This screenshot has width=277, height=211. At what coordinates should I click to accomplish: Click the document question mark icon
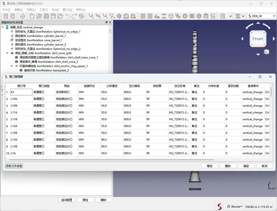213,16
